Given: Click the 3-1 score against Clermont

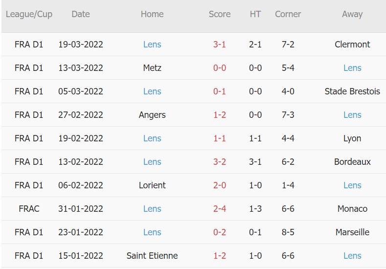Looking at the screenshot, I should pyautogui.click(x=219, y=45).
